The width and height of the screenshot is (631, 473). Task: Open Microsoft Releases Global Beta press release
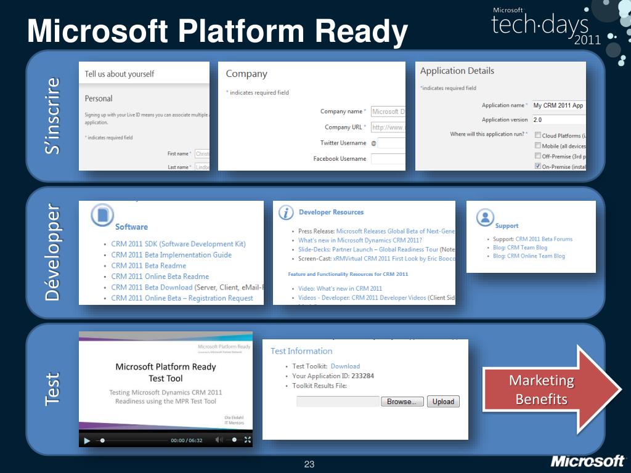tap(396, 232)
